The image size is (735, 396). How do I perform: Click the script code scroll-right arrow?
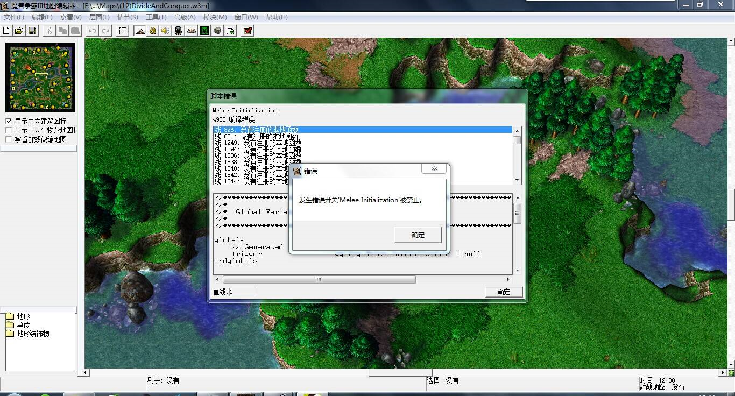(x=508, y=279)
